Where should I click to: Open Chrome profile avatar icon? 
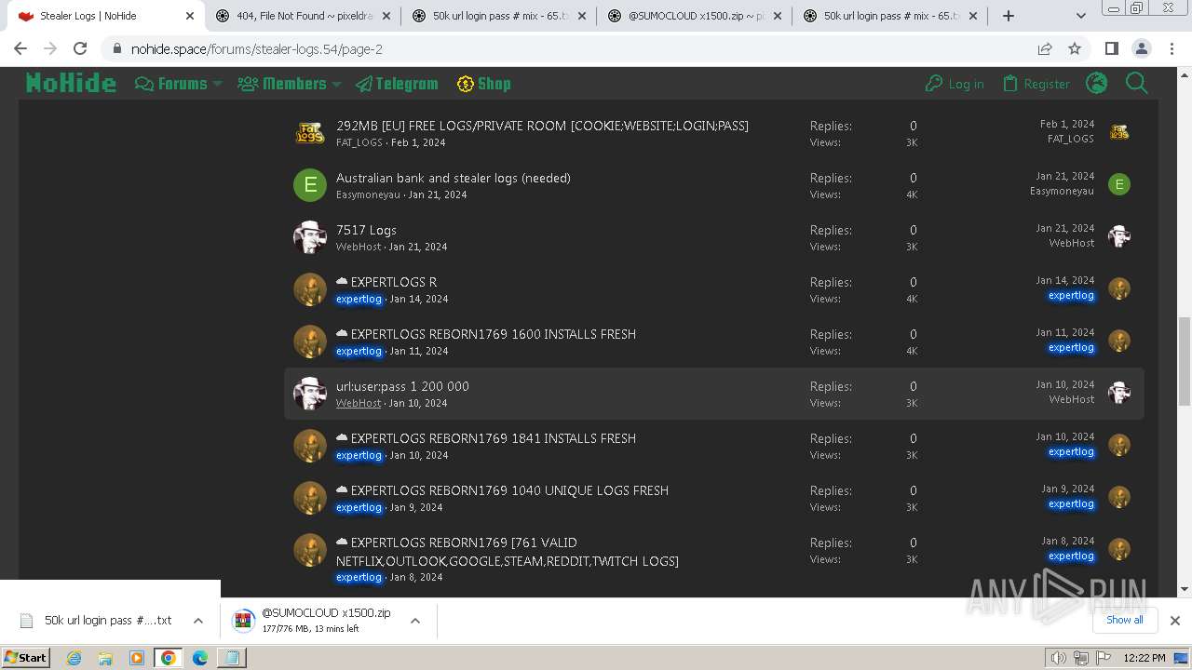[x=1141, y=49]
